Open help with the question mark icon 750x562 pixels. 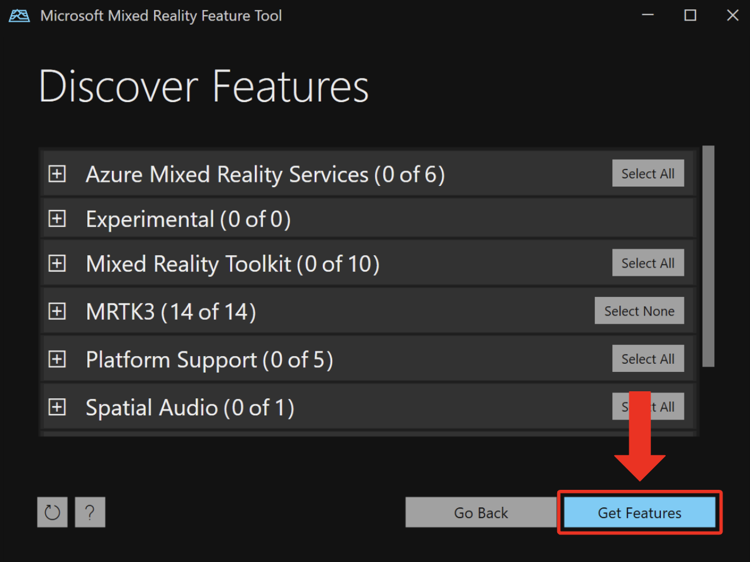click(90, 512)
